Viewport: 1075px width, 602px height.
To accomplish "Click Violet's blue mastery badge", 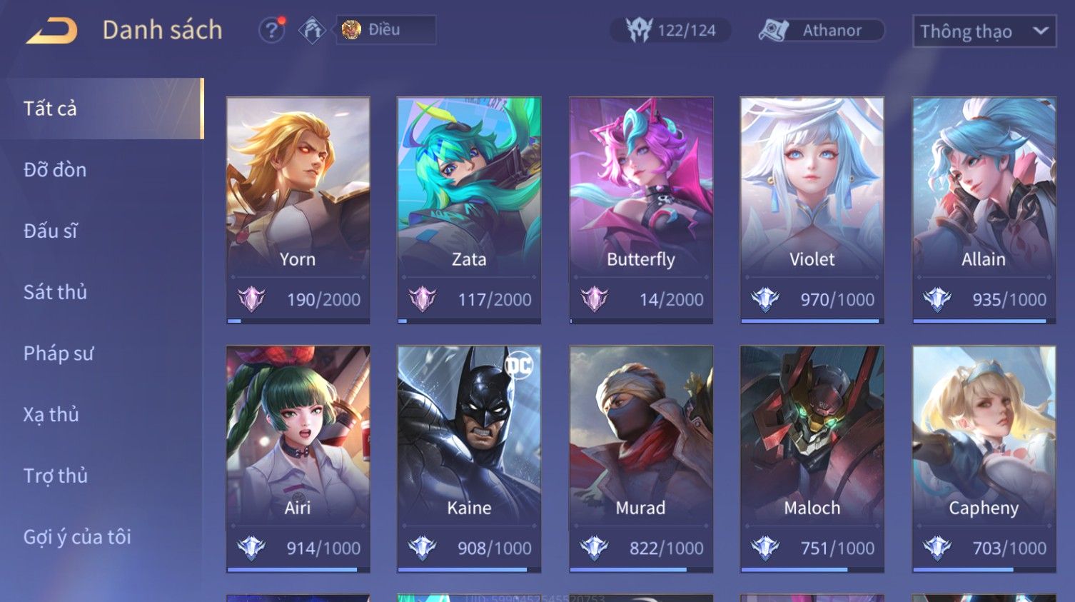I will [x=765, y=299].
